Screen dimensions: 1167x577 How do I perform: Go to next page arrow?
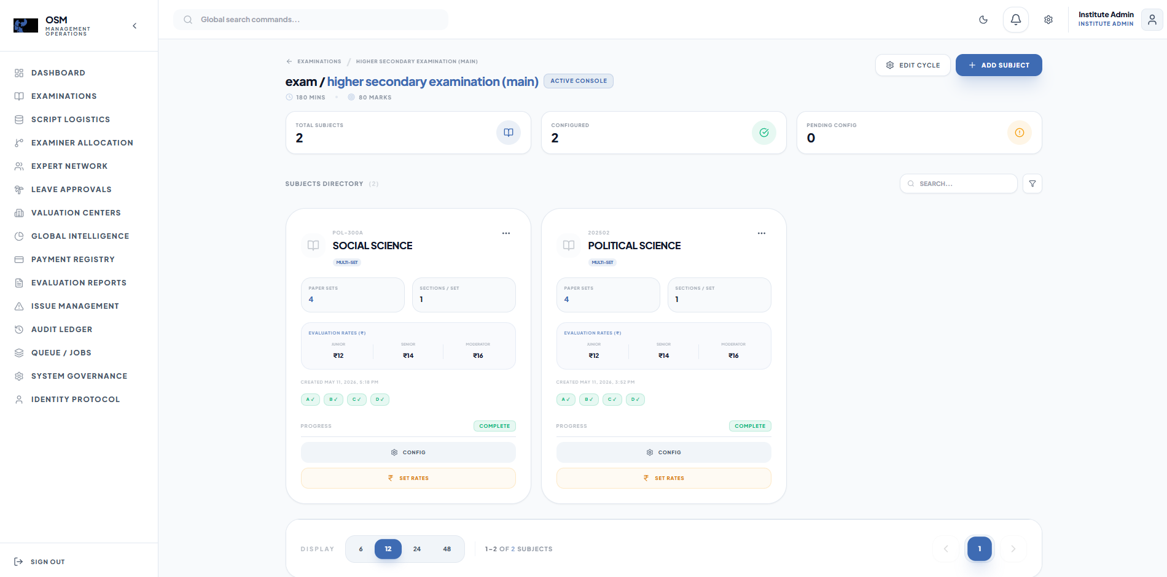1013,549
